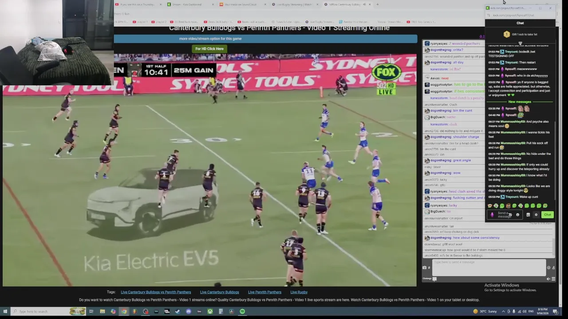Open Steam from the taskbar

pos(177,311)
